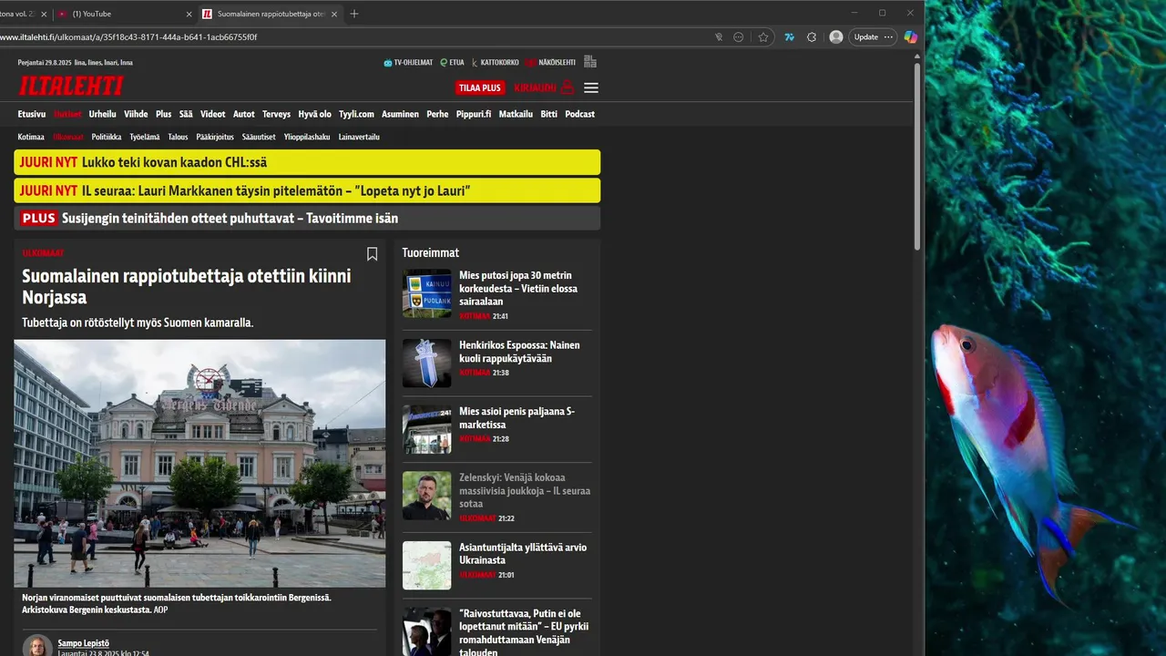Select the Politiikka subsection

point(107,137)
